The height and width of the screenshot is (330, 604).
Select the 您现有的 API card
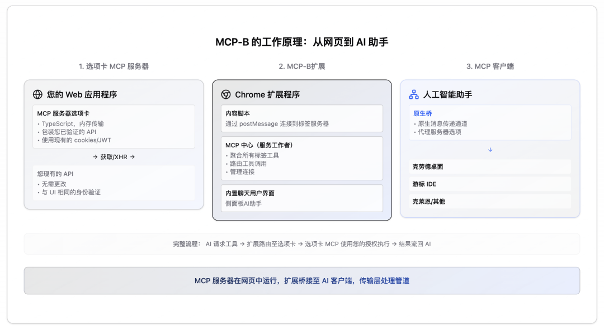pos(114,183)
